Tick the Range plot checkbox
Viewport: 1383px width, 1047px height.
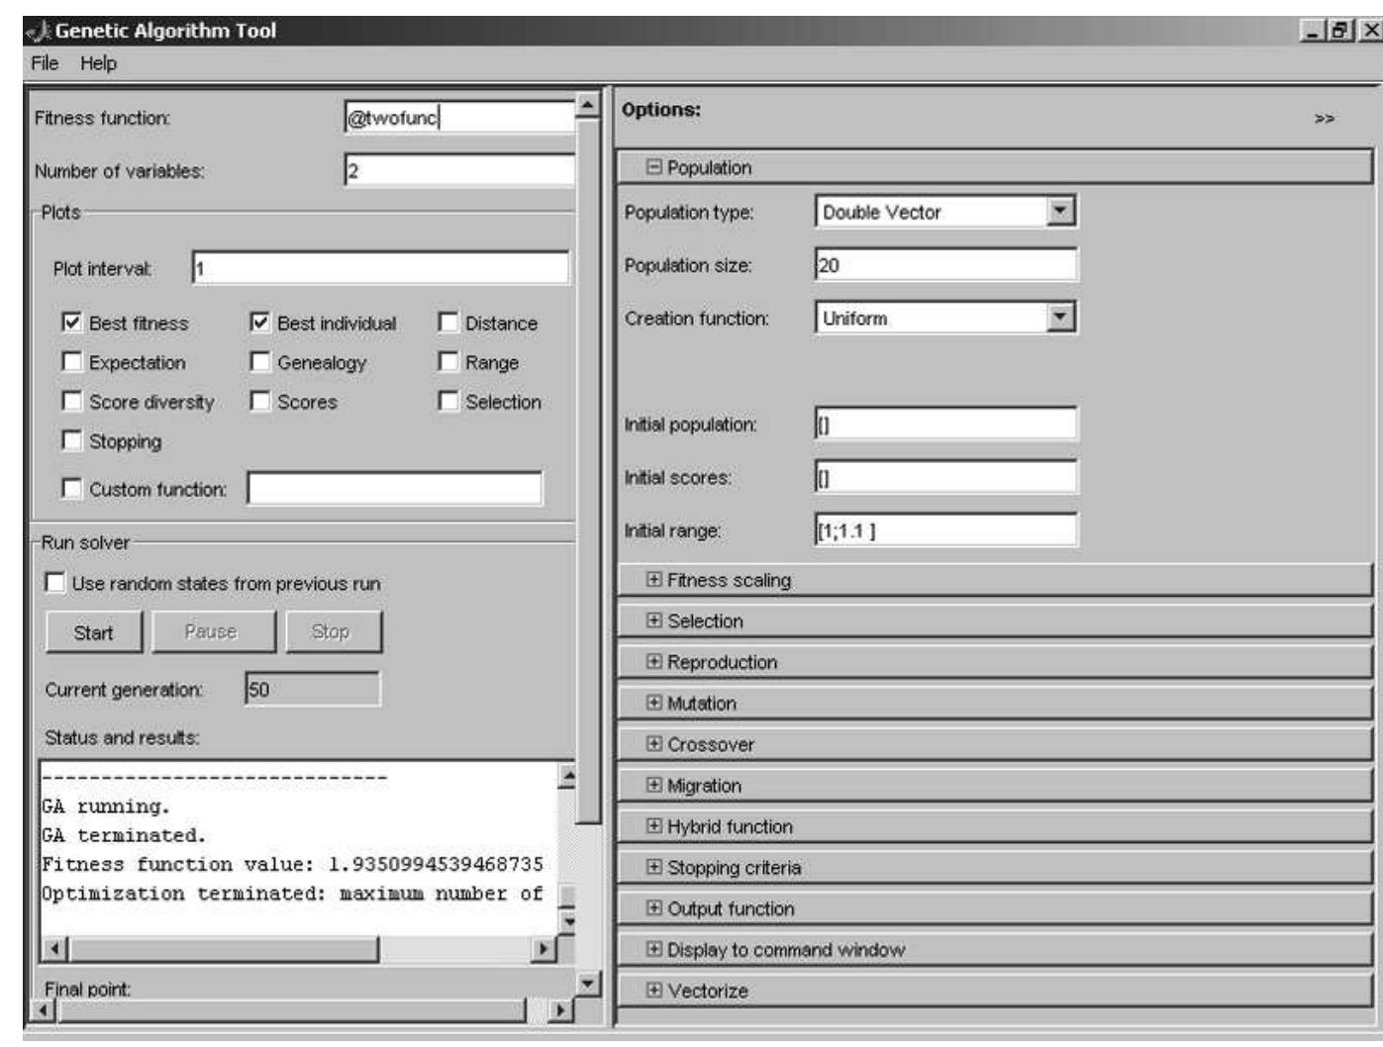click(x=448, y=362)
